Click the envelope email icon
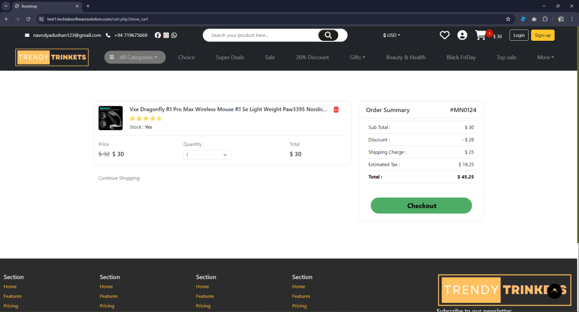The height and width of the screenshot is (312, 579). 27,35
